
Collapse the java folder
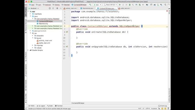pos(30,16)
